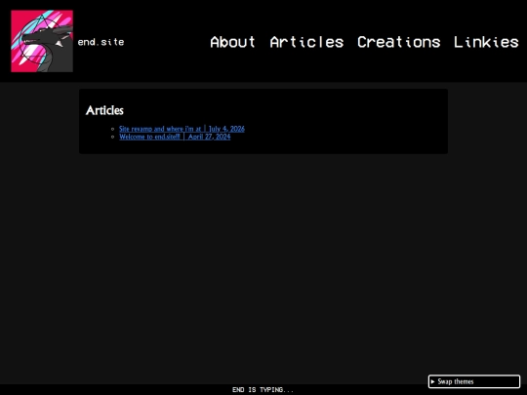The width and height of the screenshot is (527, 395).
Task: Expand the Swap themes disclosure
Action: 474,381
